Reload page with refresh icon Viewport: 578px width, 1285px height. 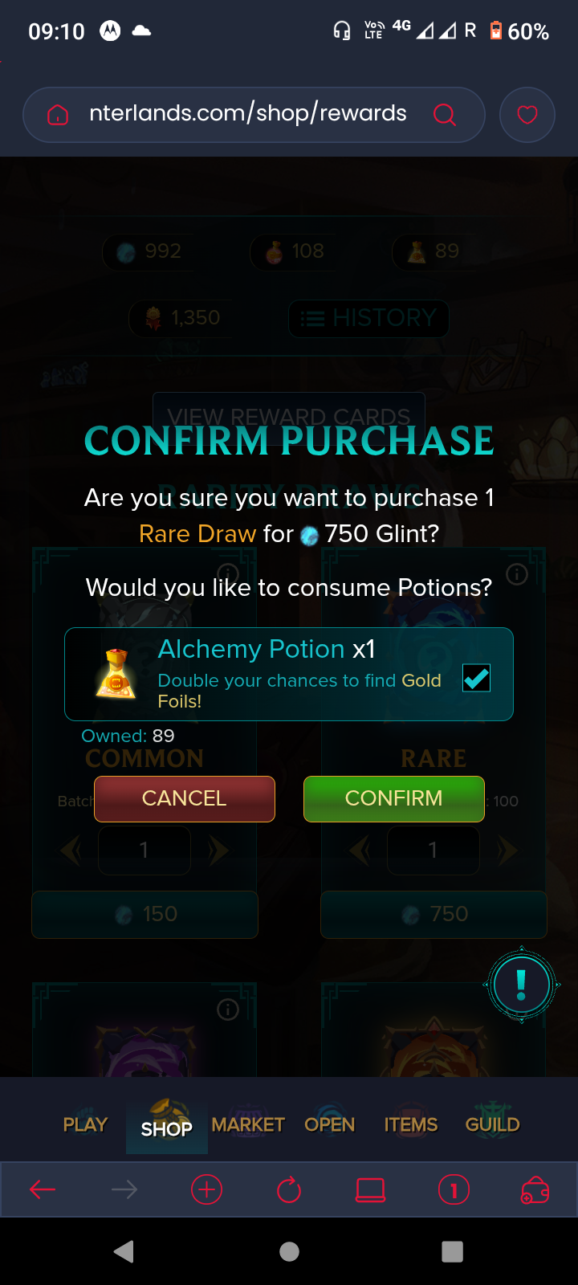tap(289, 1189)
